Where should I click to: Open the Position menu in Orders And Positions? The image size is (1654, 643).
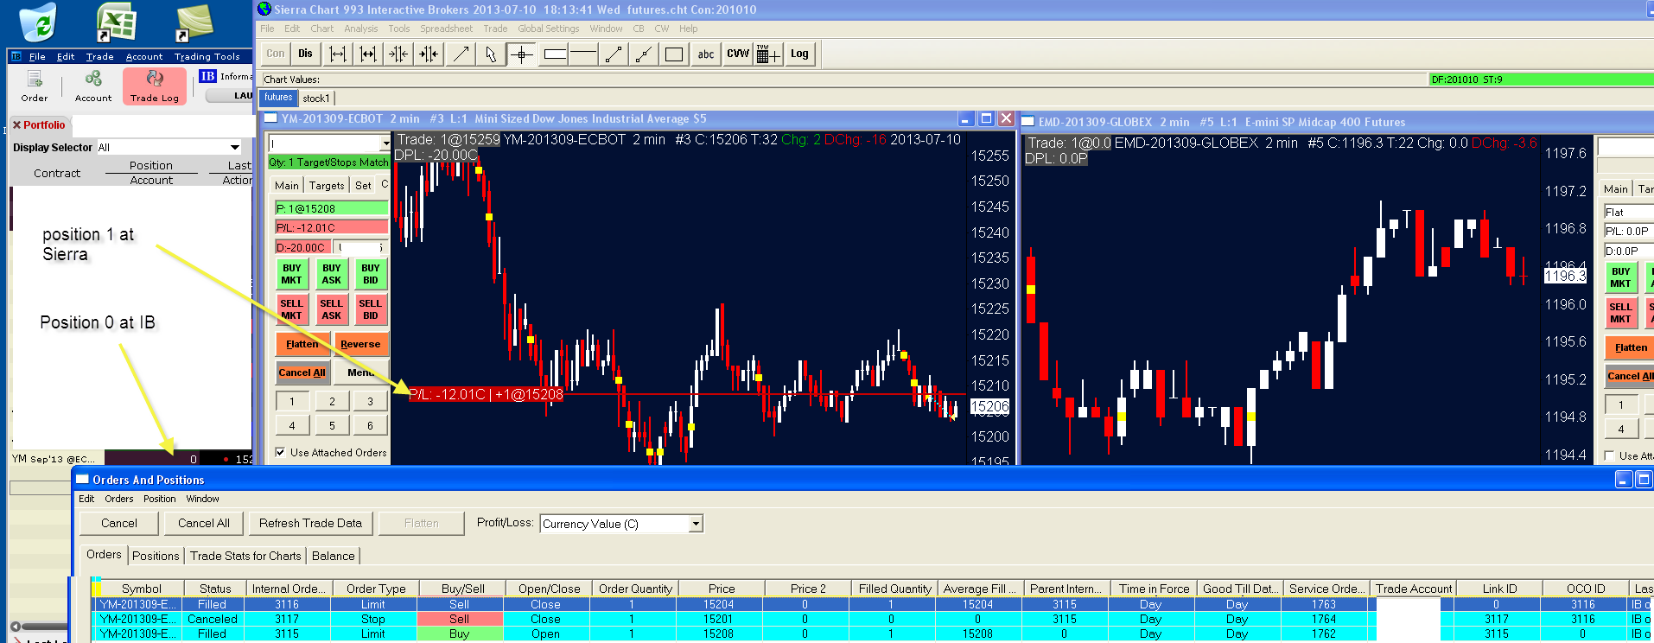point(159,499)
